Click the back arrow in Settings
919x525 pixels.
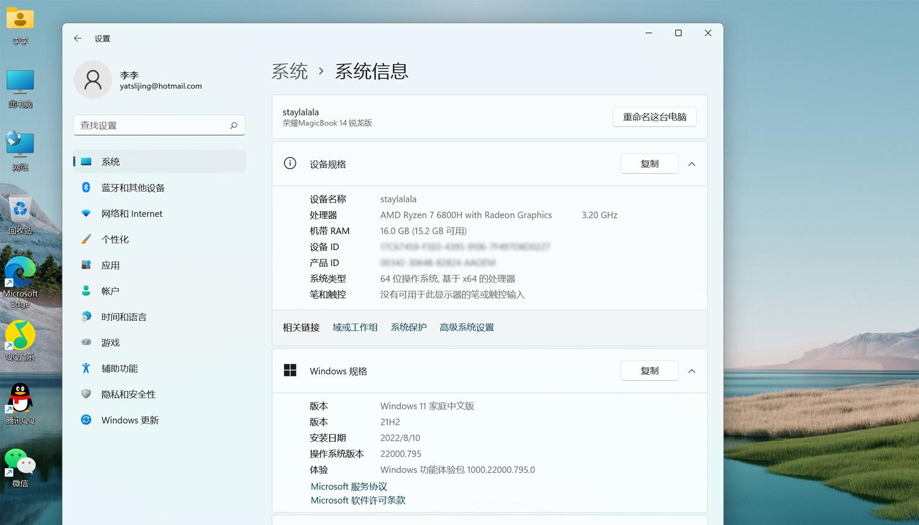(77, 38)
